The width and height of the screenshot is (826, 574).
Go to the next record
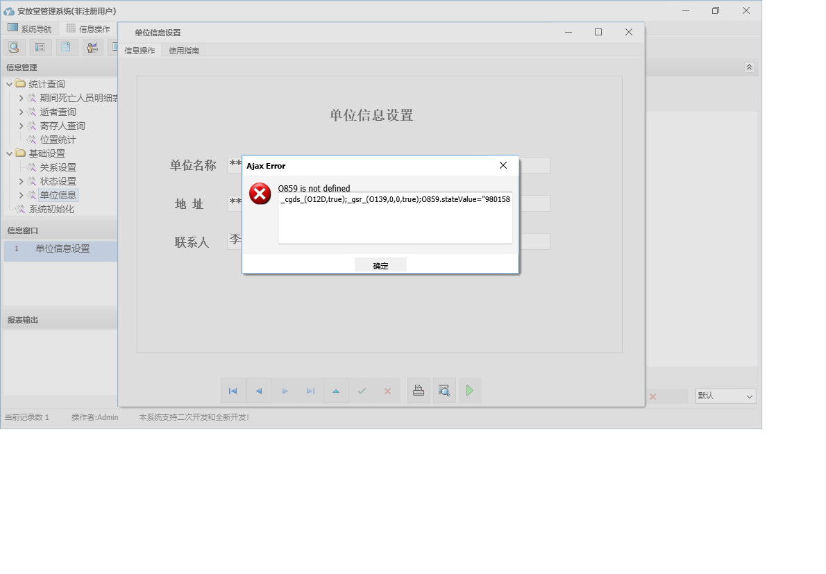tap(285, 391)
